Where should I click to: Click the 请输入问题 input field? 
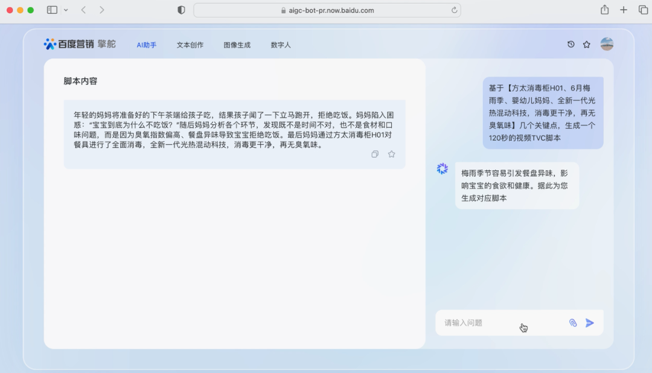[x=495, y=323]
